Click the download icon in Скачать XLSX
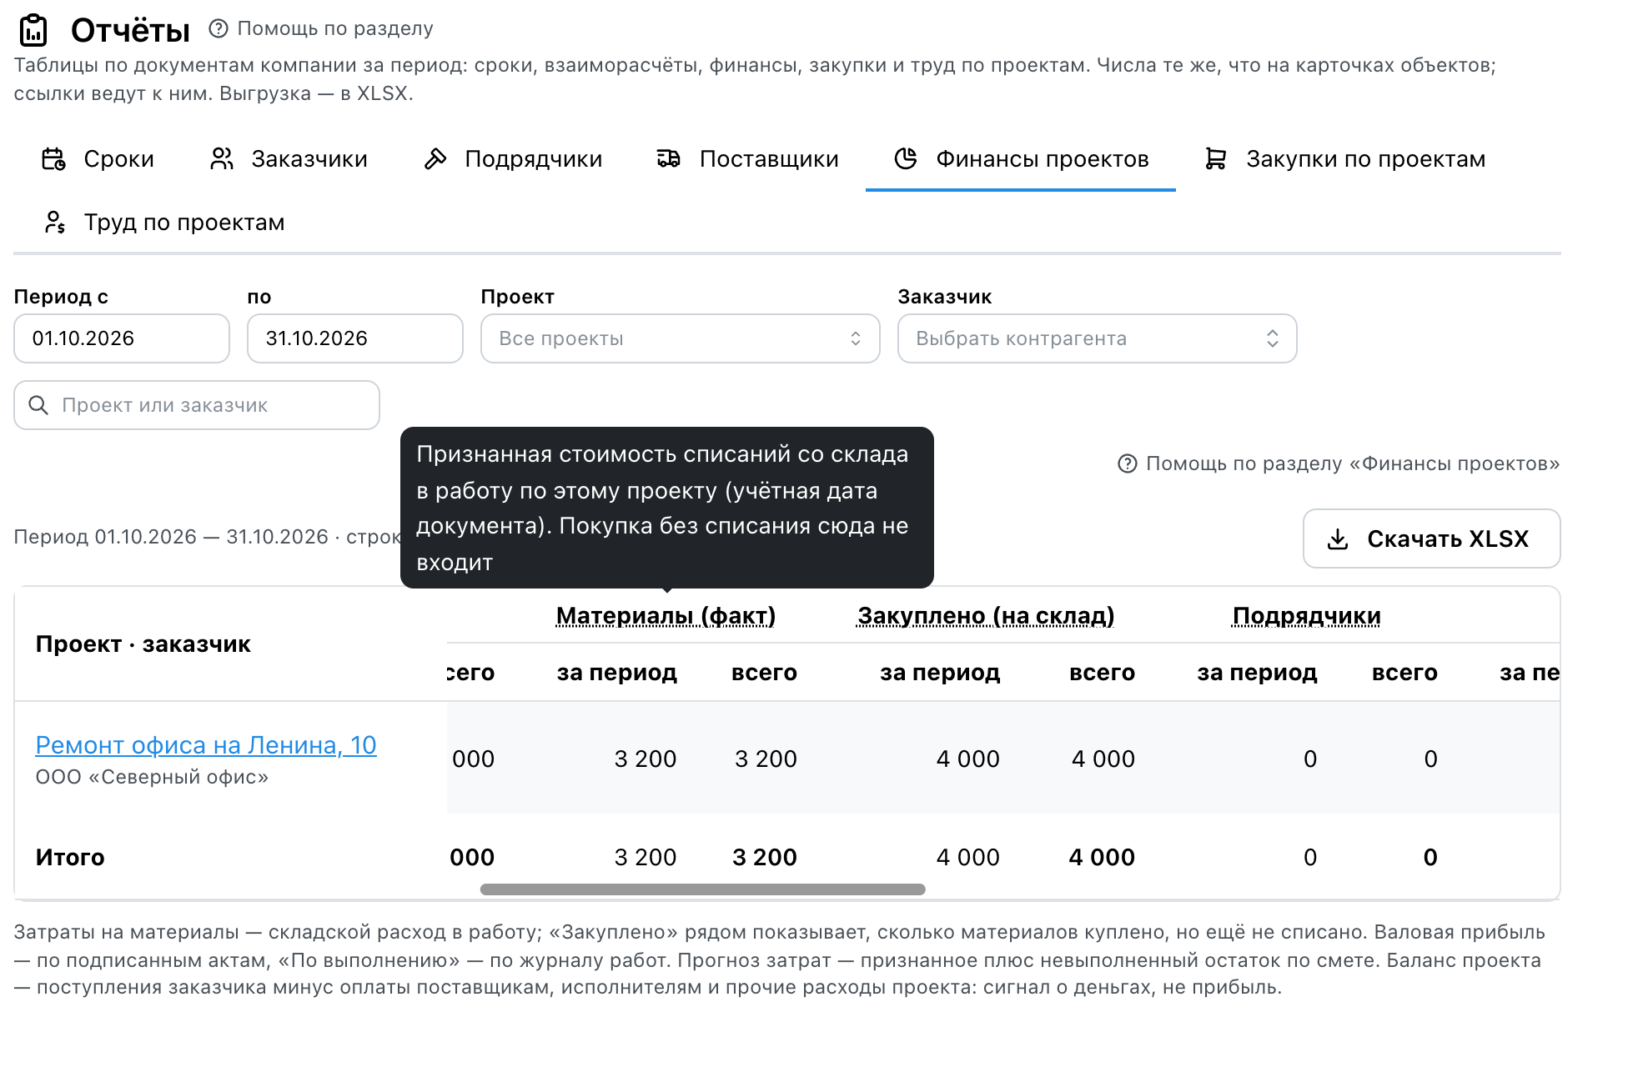The height and width of the screenshot is (1067, 1628). coord(1338,539)
